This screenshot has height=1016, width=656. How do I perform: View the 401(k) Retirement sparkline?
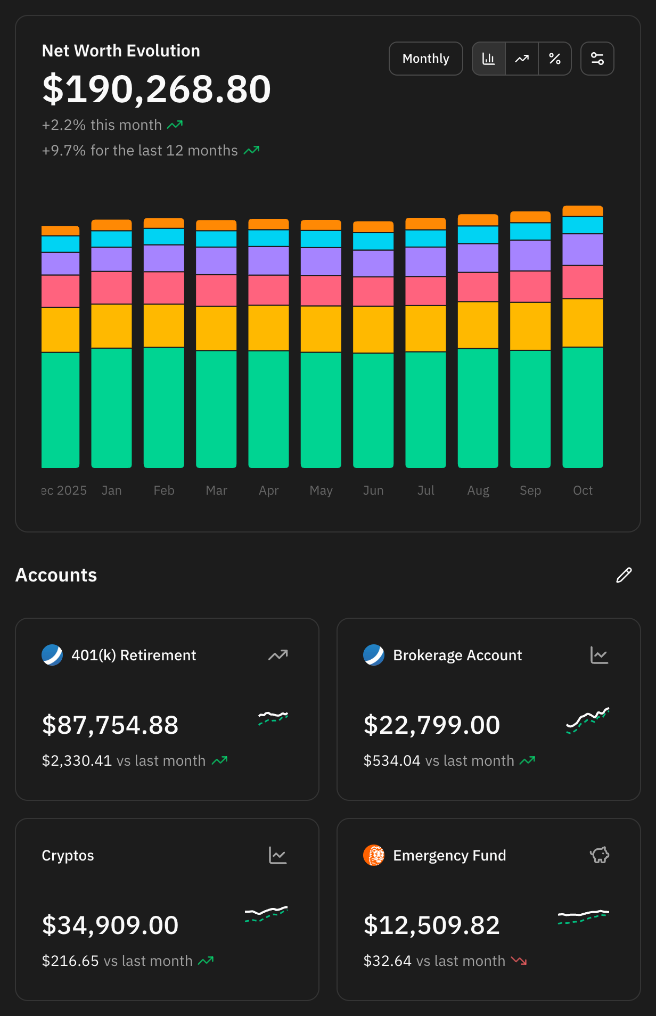273,718
